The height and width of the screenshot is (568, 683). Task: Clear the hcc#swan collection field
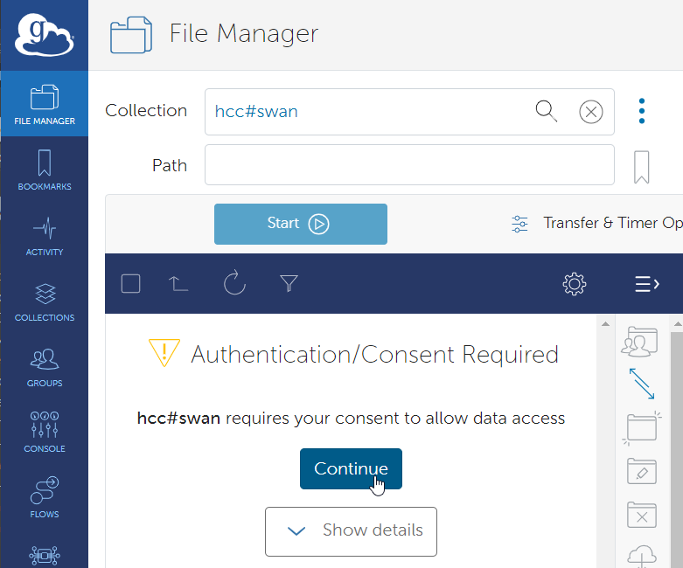[591, 112]
